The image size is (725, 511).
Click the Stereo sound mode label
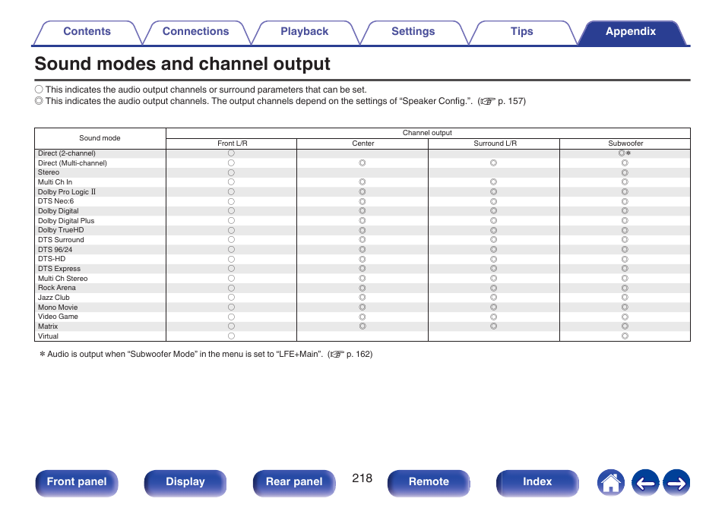(x=49, y=172)
